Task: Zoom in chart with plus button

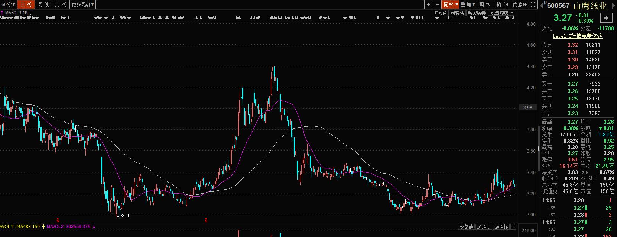Action: (429, 4)
